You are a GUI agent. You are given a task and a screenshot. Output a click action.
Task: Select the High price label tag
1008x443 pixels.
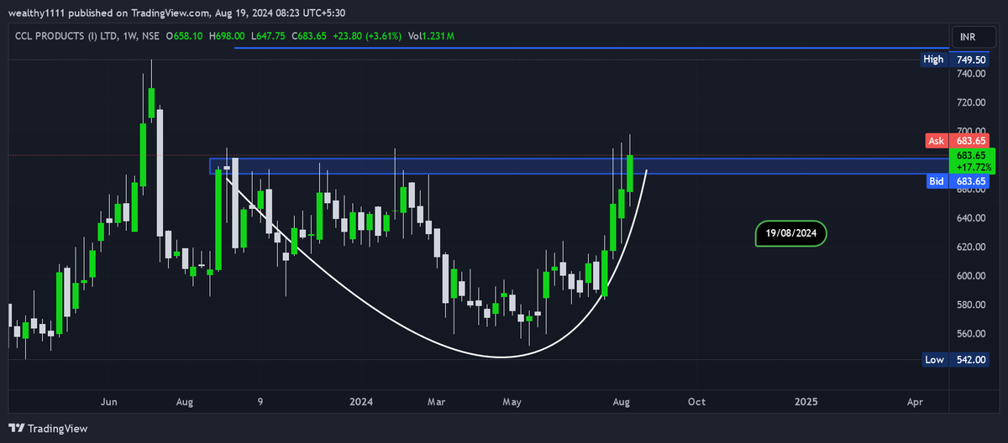(934, 60)
